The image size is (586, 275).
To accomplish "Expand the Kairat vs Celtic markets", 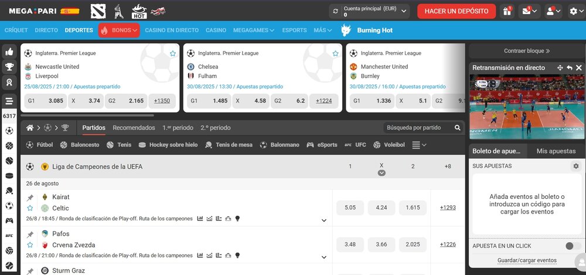I will click(324, 220).
